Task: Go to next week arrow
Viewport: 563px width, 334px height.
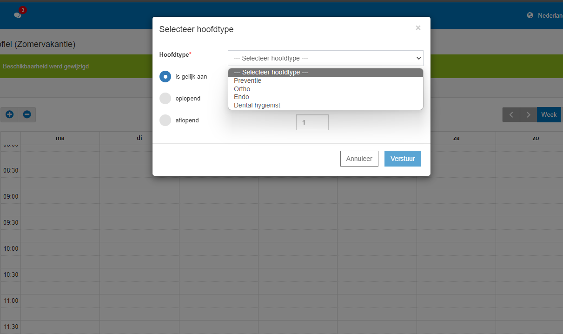Action: tap(528, 115)
